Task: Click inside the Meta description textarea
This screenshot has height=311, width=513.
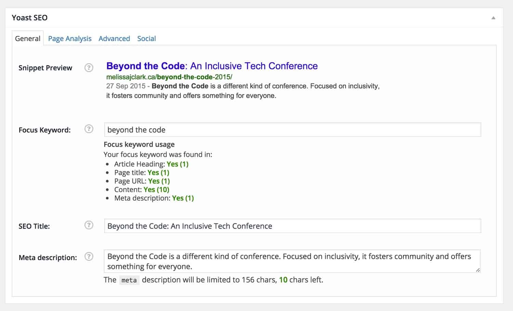Action: (292, 261)
